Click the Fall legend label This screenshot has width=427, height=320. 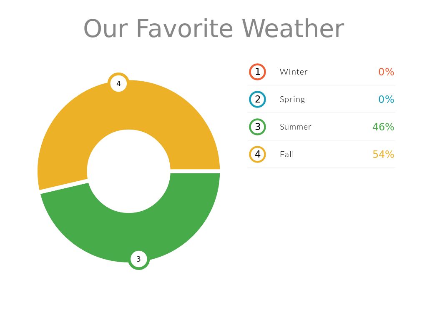pos(287,154)
